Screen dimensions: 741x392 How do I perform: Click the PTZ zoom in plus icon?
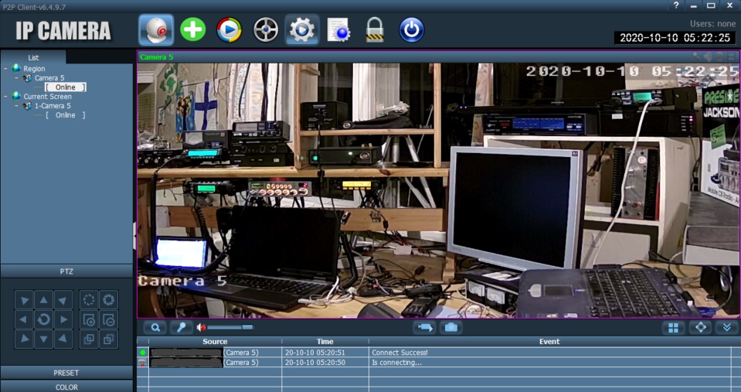coord(89,319)
